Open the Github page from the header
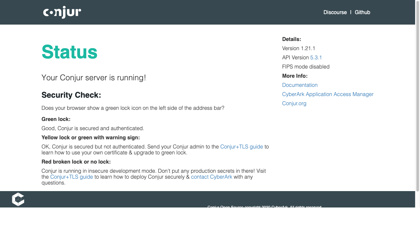420x236 pixels. tap(362, 12)
